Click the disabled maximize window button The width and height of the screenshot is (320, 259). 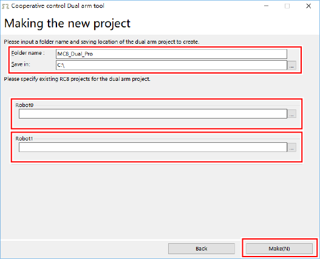287,6
